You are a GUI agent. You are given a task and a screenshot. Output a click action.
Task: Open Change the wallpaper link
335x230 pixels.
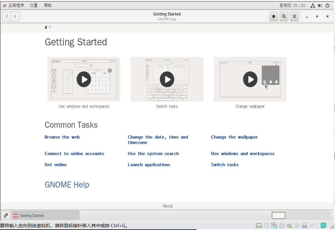[234, 137]
